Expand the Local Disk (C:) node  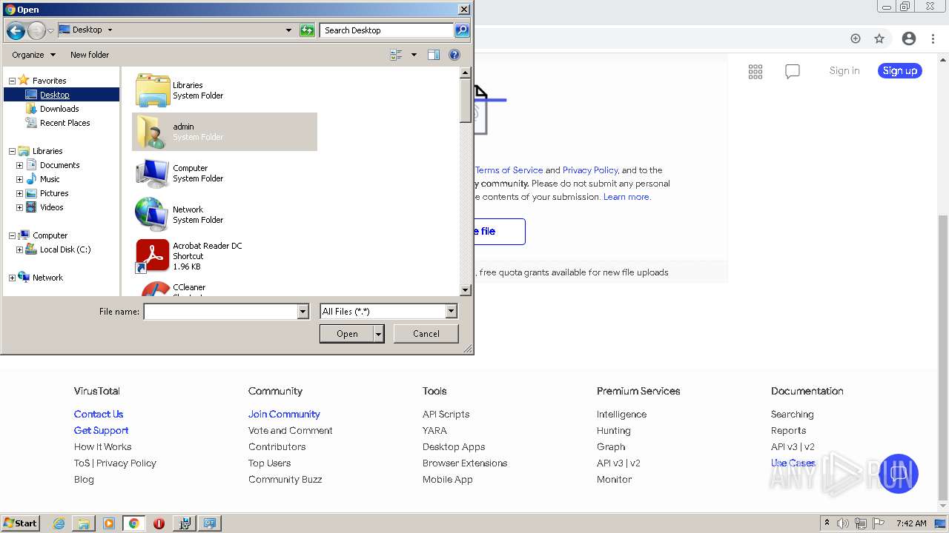pyautogui.click(x=19, y=249)
